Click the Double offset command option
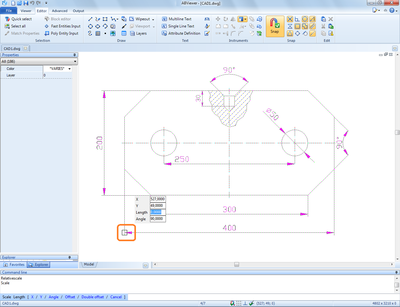Viewport: 400px width, 307px height. [x=92, y=297]
